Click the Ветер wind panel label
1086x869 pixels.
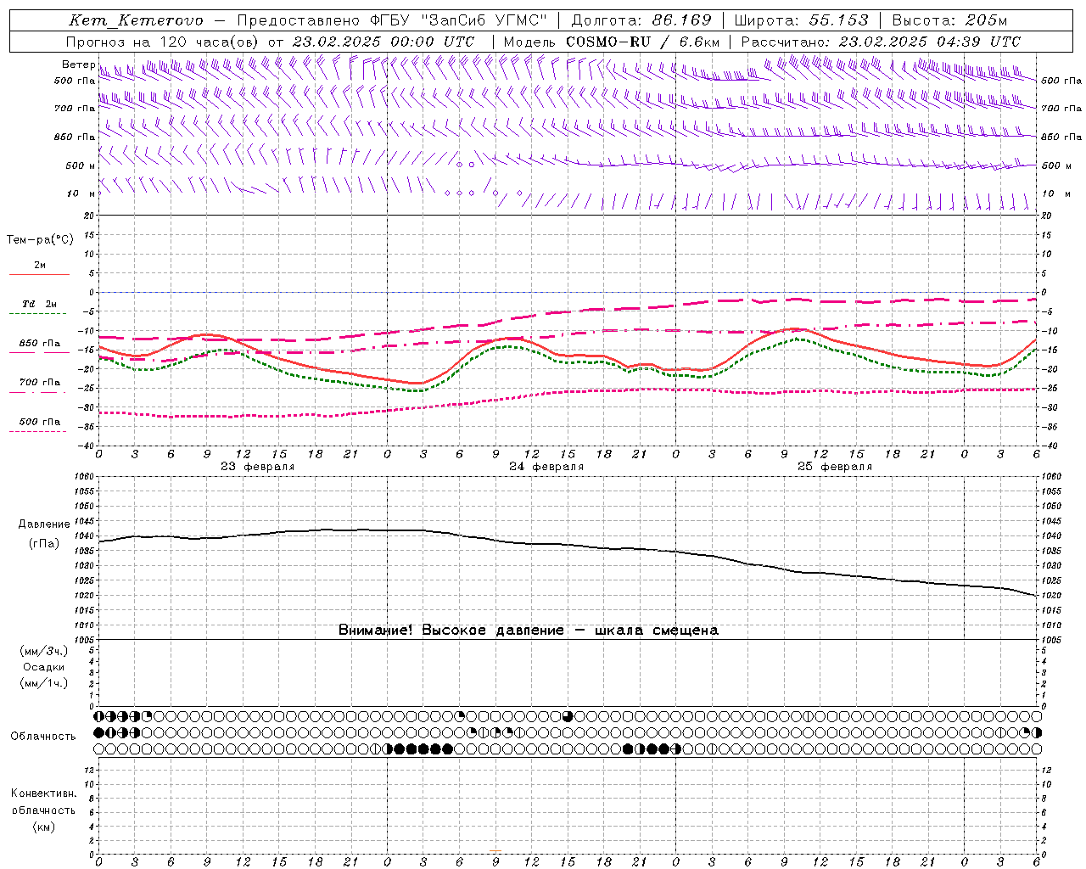tap(79, 64)
